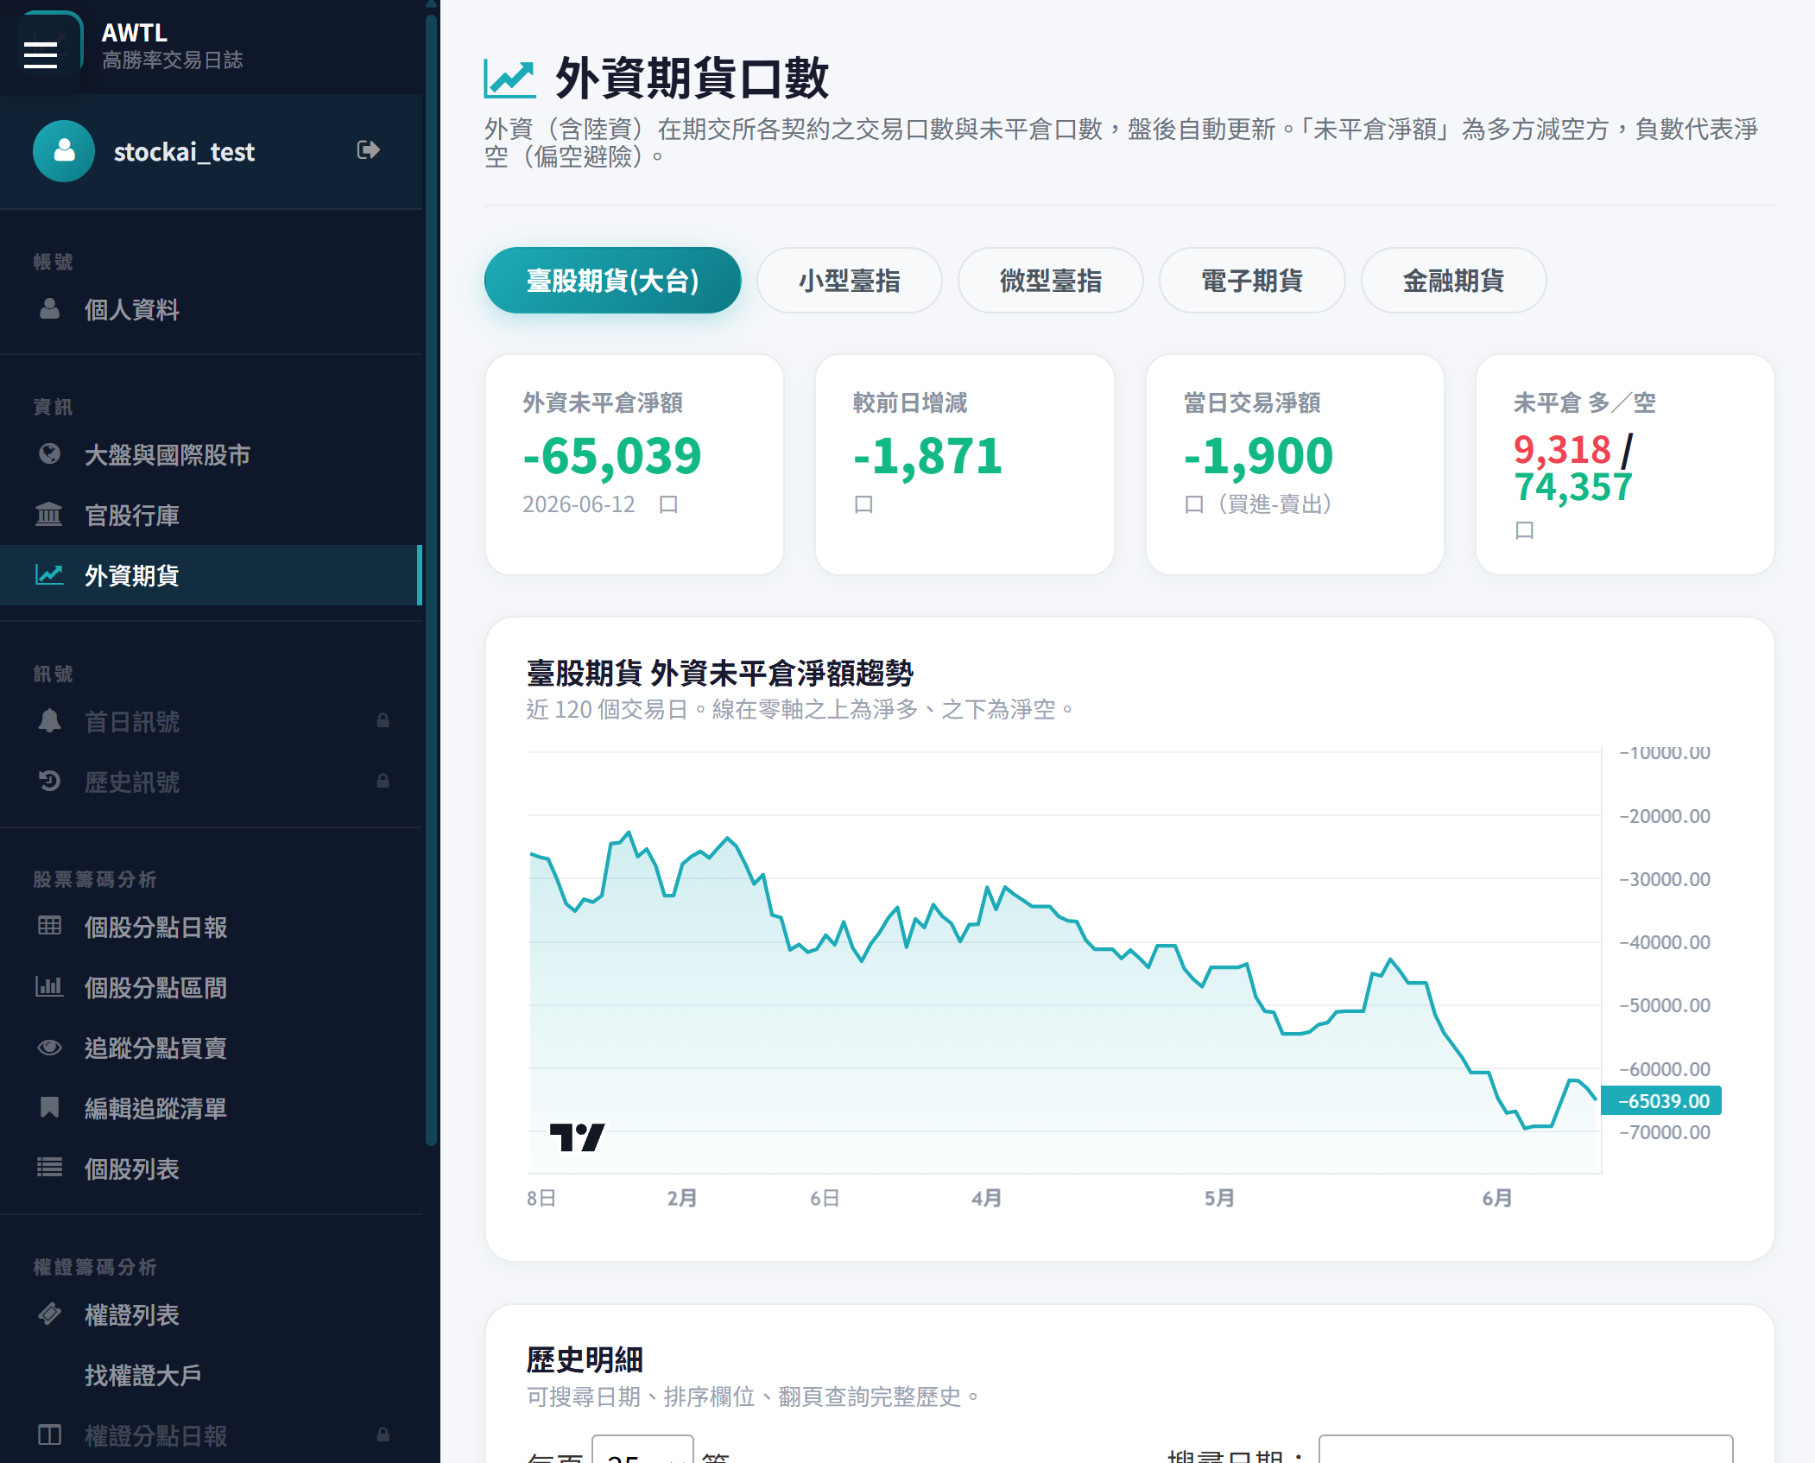Click the eye icon for 追蹤分點買賣
Screen dimensions: 1815x1463
tap(49, 1048)
